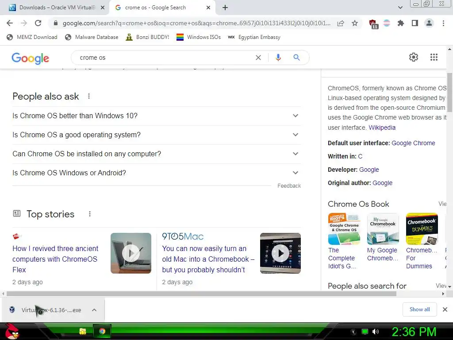Close the crome os Google Search tab
Screen dimensions: 453x340
point(208,8)
